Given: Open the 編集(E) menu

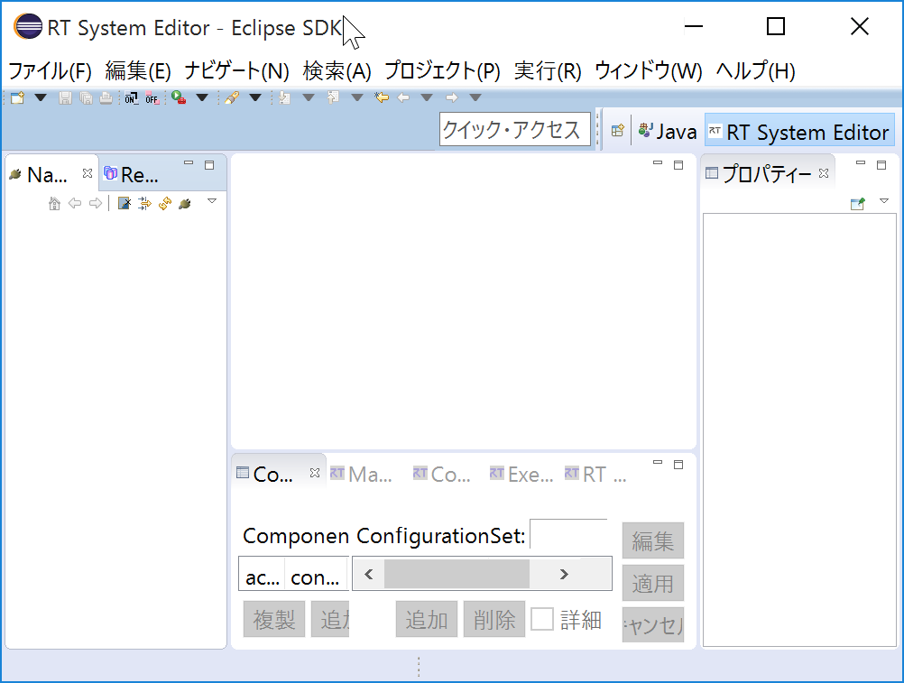Looking at the screenshot, I should [138, 71].
